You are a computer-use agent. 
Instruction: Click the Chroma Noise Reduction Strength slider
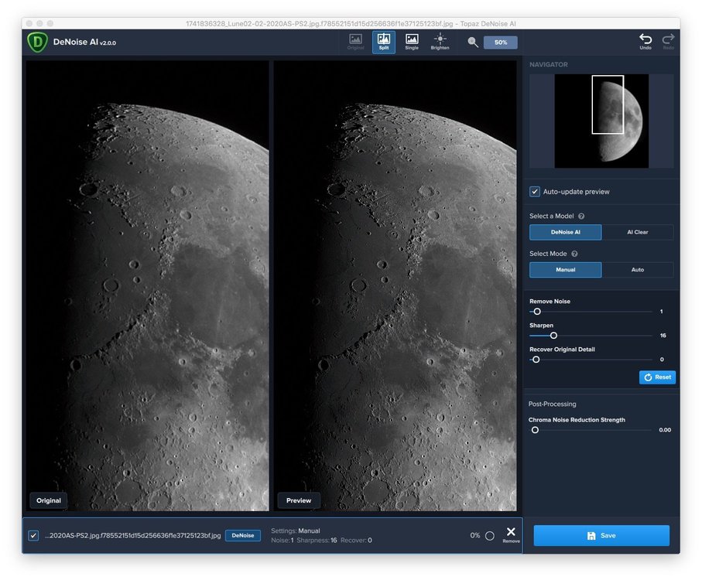point(591,430)
